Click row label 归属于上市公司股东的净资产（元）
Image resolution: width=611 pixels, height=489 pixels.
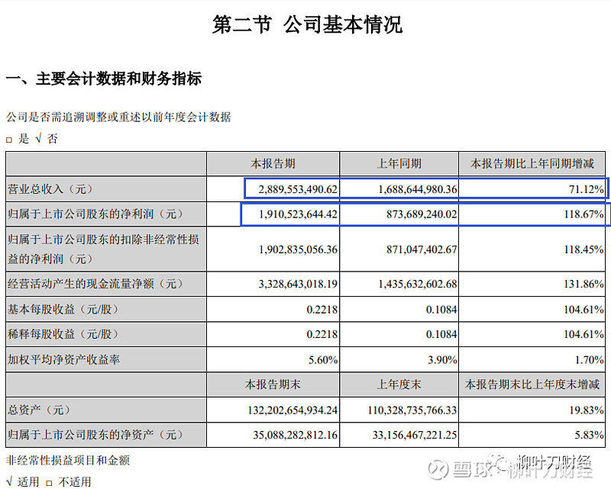(x=96, y=435)
